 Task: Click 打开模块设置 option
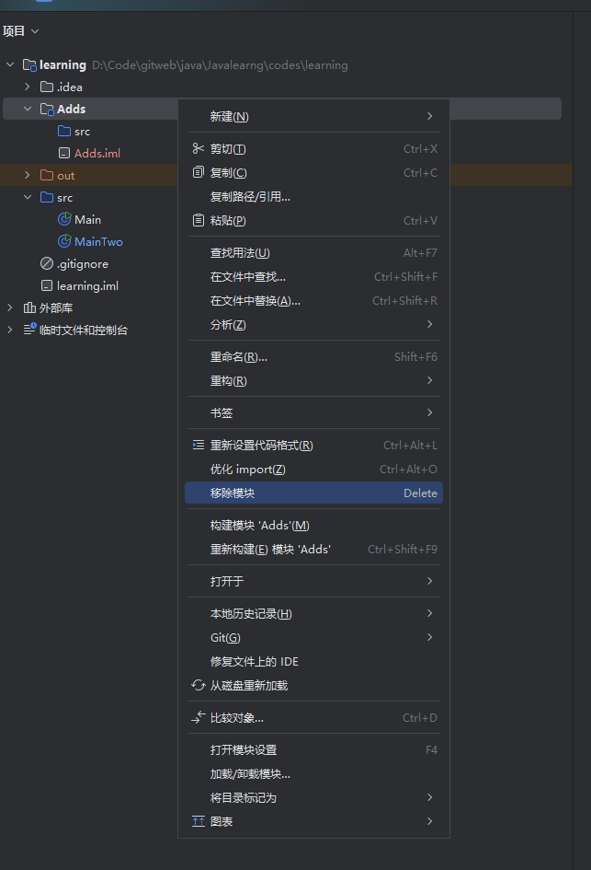tap(243, 750)
